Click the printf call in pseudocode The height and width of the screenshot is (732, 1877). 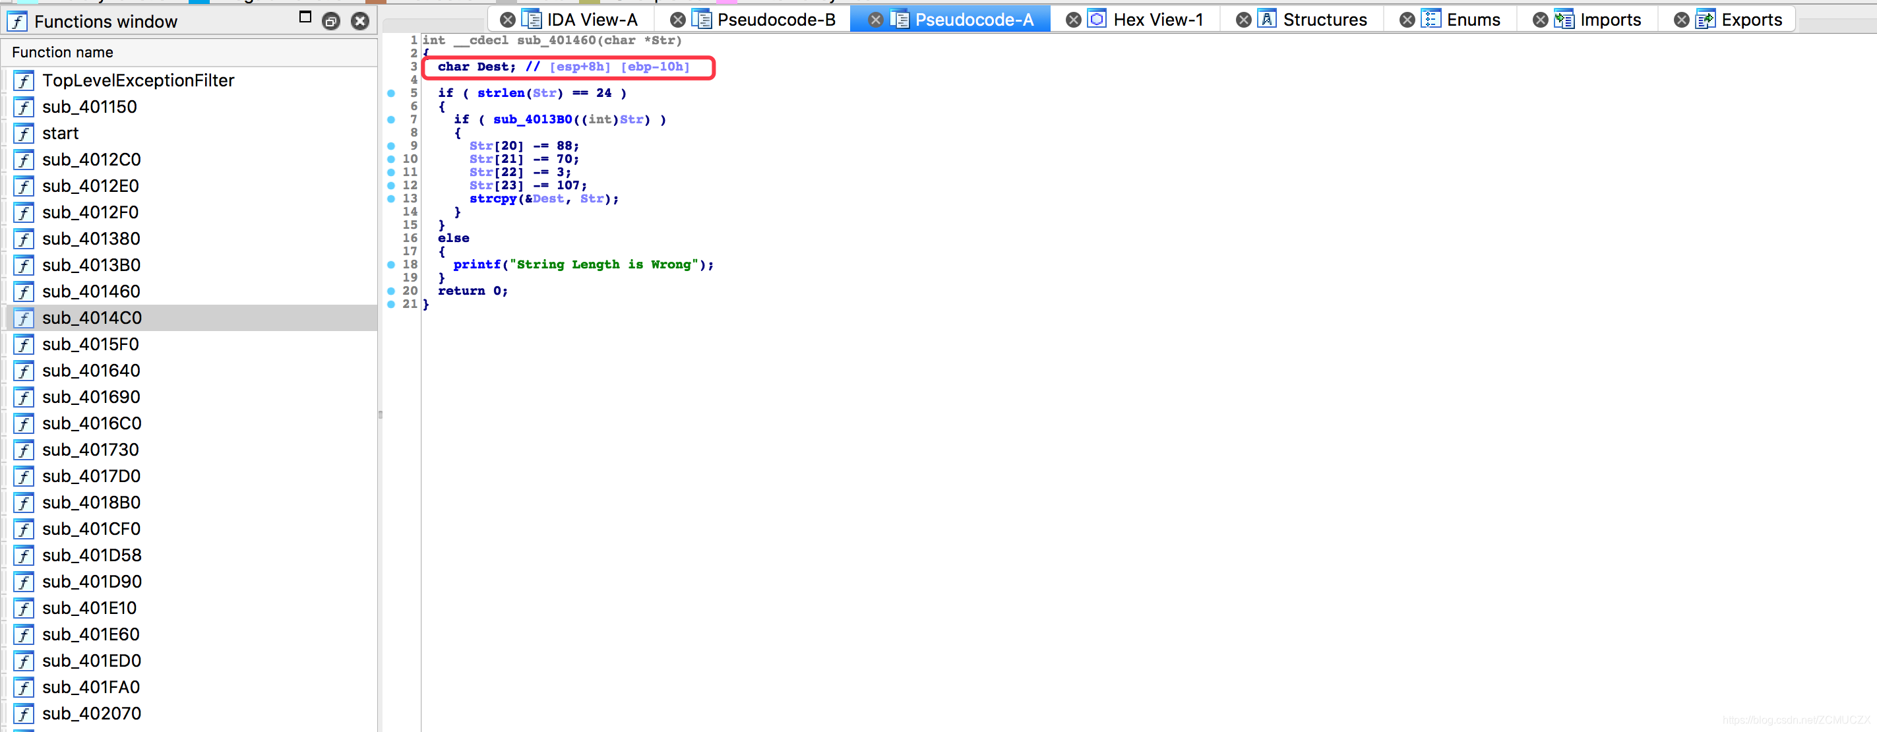point(477,264)
